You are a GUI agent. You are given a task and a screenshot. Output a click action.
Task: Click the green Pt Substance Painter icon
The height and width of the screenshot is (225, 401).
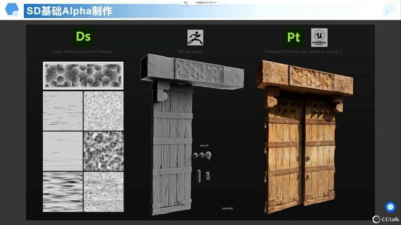[x=294, y=37]
